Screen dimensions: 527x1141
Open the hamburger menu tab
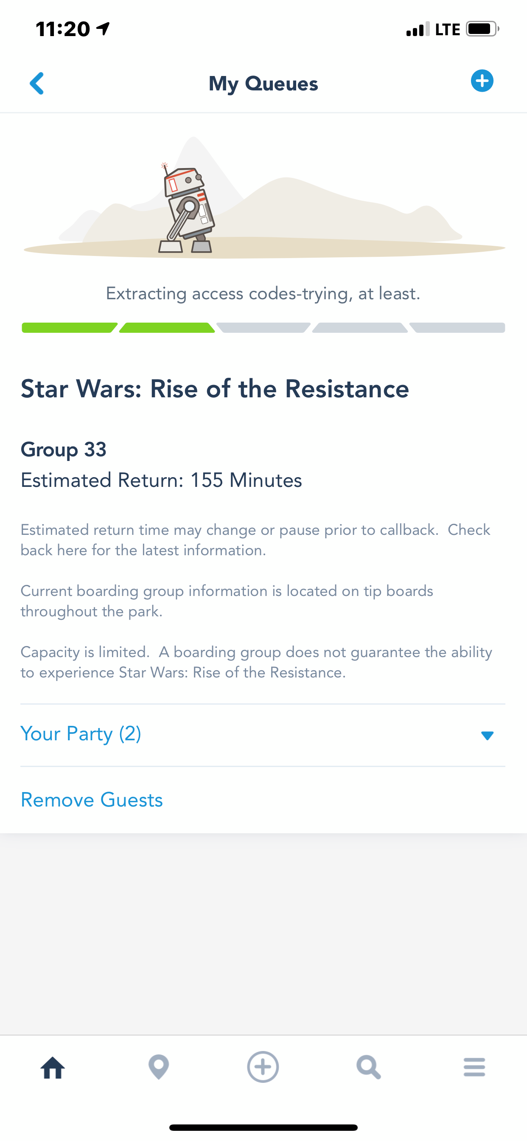point(474,1067)
